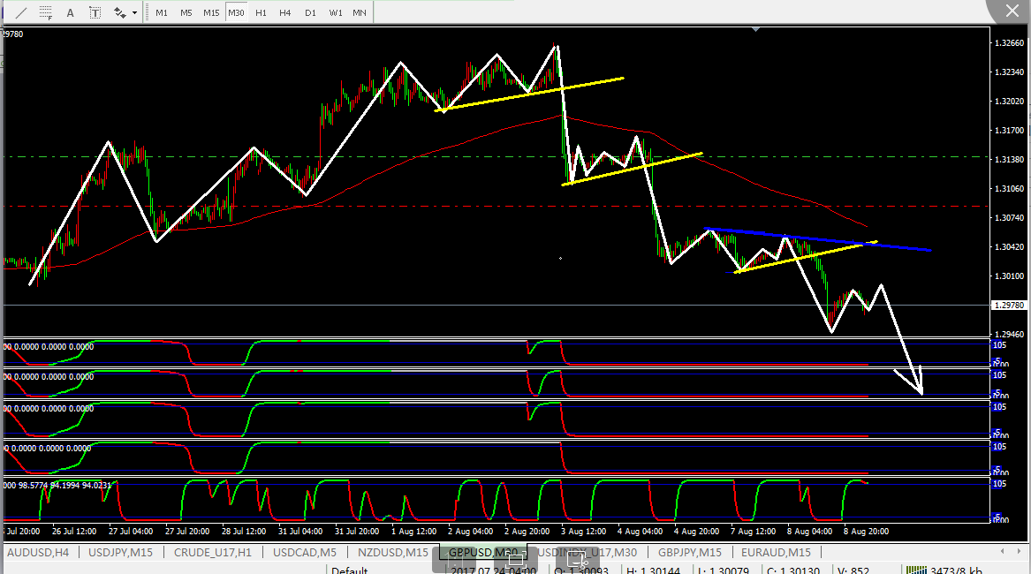Image resolution: width=1031 pixels, height=574 pixels.
Task: Click the 8 Aug 20:00 time label
Action: (866, 532)
